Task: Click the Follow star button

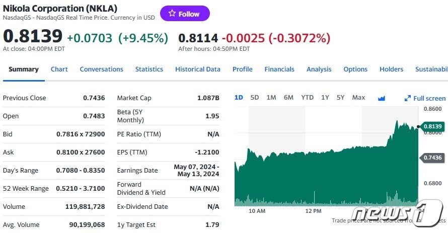Action: tap(184, 14)
